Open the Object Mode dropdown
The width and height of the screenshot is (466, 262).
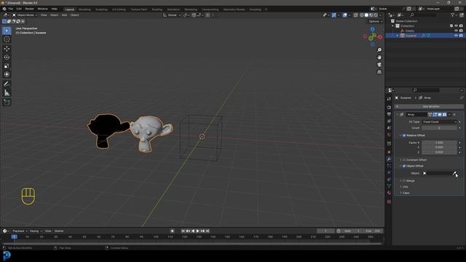coord(25,15)
